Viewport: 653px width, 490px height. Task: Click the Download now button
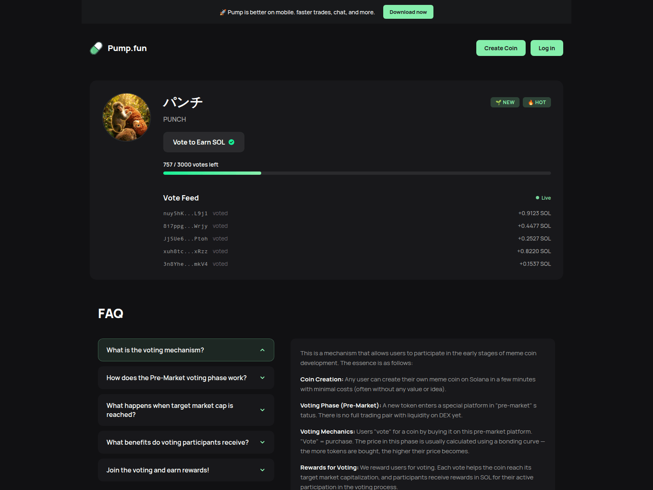(x=408, y=12)
